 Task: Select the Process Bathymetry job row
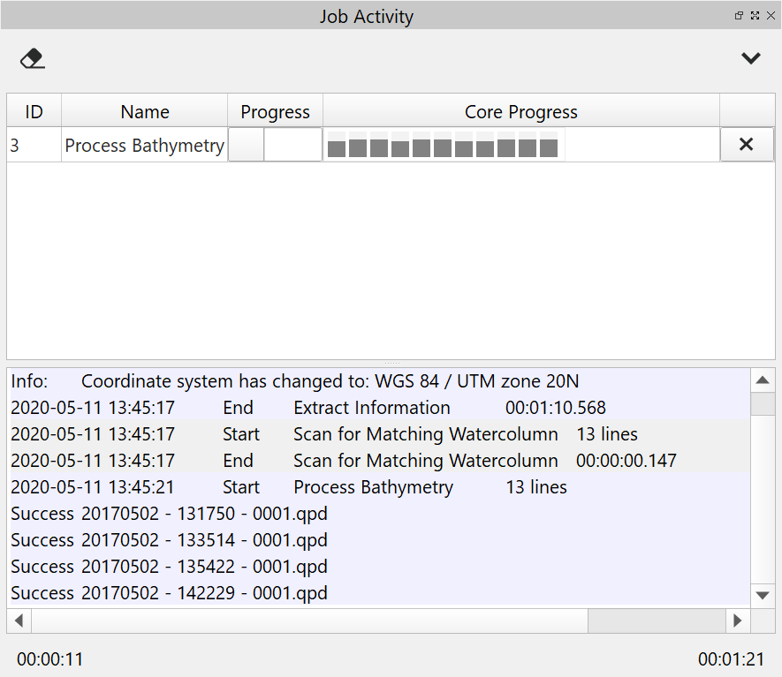(145, 146)
